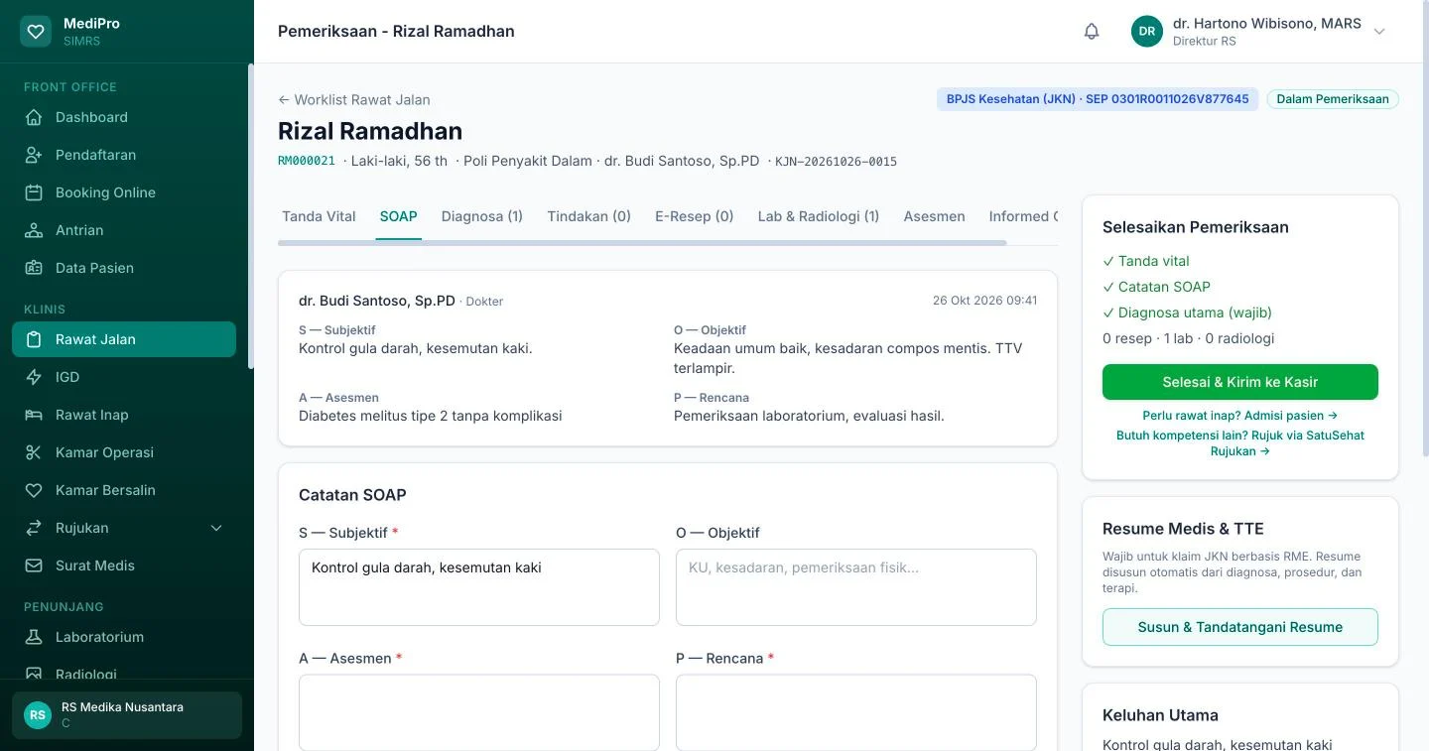Click the Dalam Pemeriksaan status badge

coord(1333,99)
